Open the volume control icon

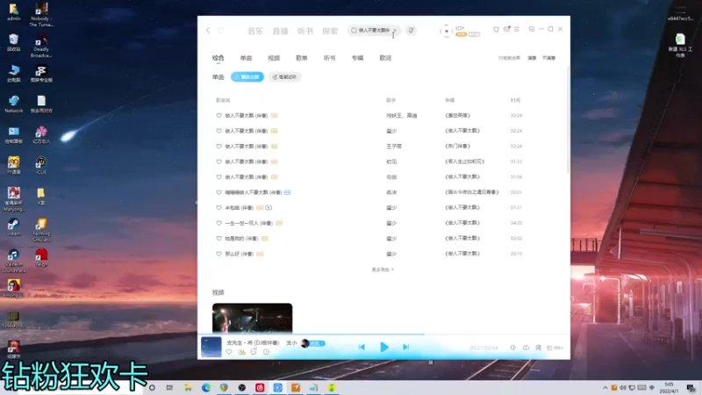(513, 348)
